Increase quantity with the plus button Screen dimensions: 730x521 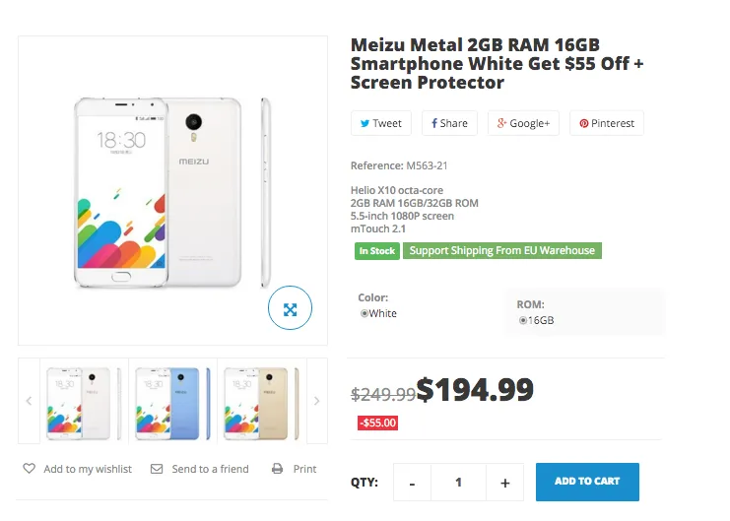504,483
